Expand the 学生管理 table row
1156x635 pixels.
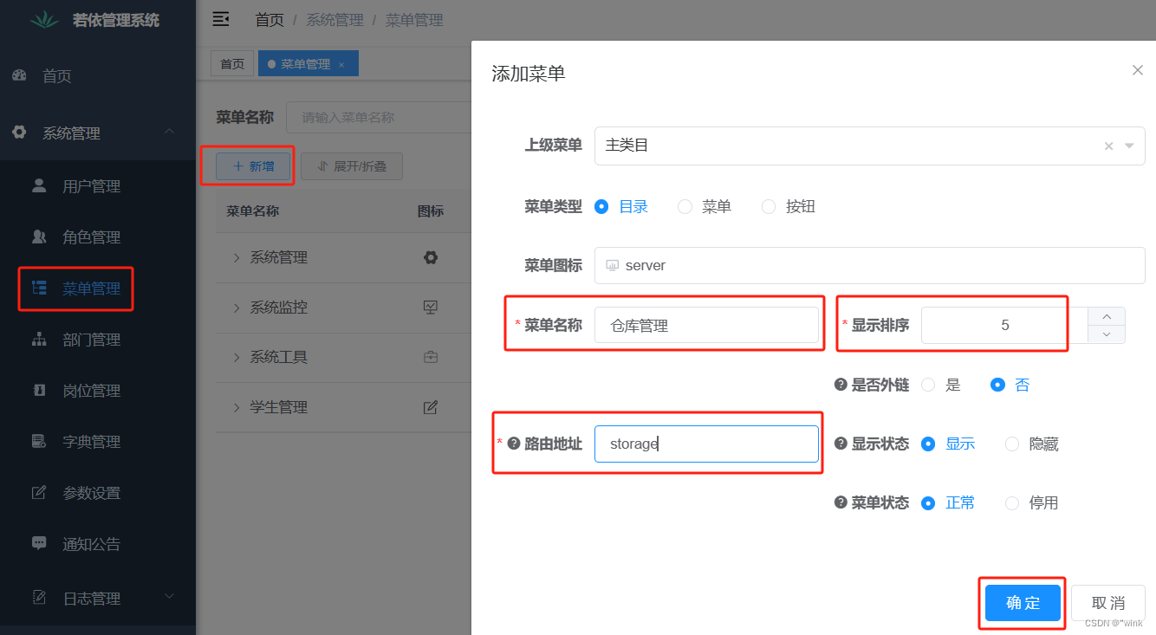237,407
